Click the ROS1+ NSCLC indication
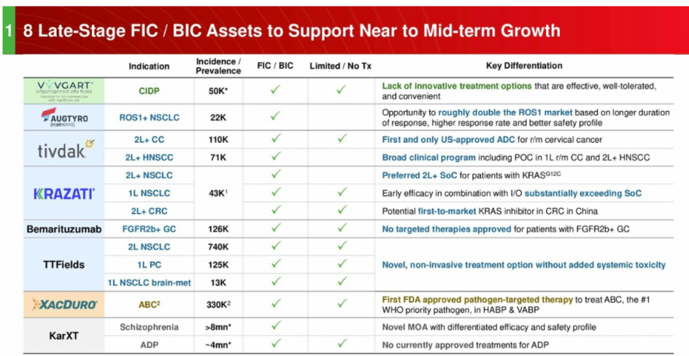The width and height of the screenshot is (689, 356). 149,117
